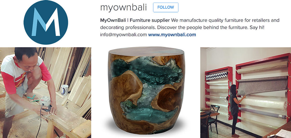The width and height of the screenshot is (291, 138).
Task: Open the fabric roll showroom photo
Action: point(246,92)
